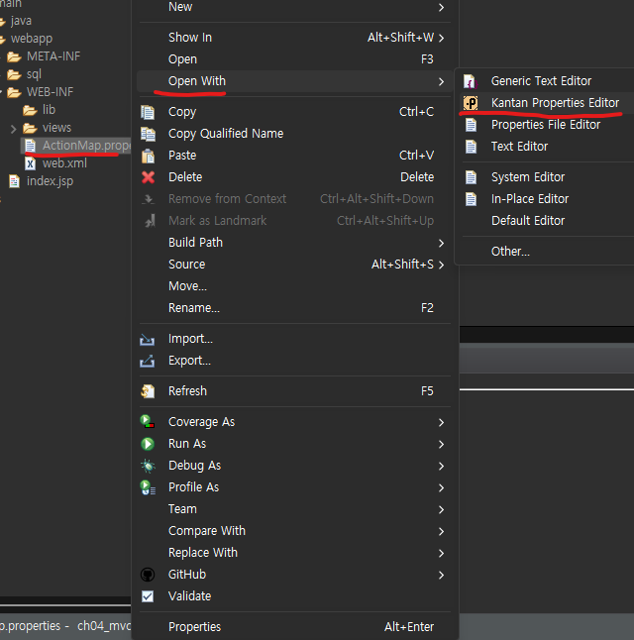
Task: Click the red Delete X icon
Action: click(x=148, y=177)
